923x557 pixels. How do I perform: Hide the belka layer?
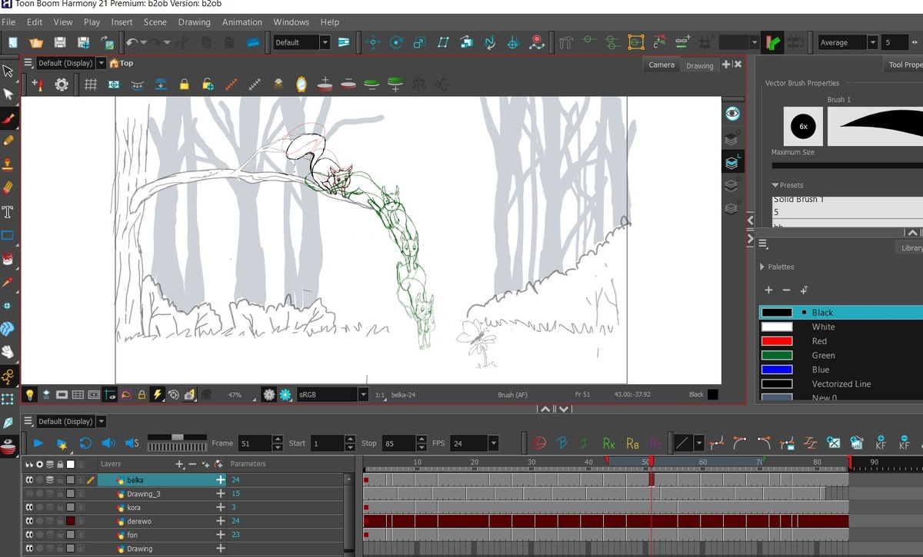tap(30, 480)
